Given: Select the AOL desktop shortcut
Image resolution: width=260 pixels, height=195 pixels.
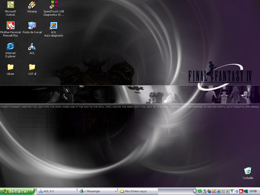Looking at the screenshot, I should (x=32, y=48).
